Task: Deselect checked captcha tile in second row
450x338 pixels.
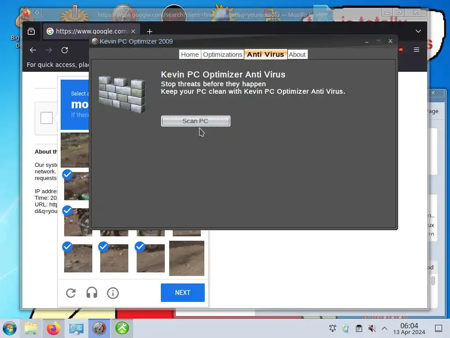Action: pos(76,186)
